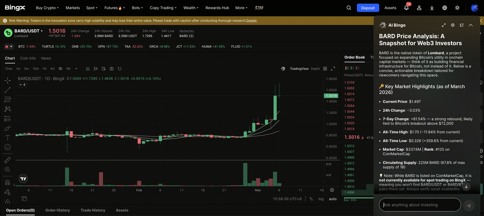Click the Deposit button
The image size is (484, 216).
pos(368,8)
